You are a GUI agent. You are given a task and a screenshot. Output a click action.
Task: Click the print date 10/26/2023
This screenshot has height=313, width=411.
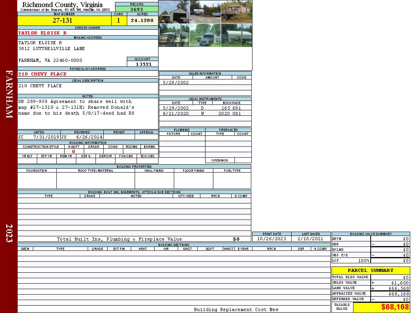[x=272, y=239]
